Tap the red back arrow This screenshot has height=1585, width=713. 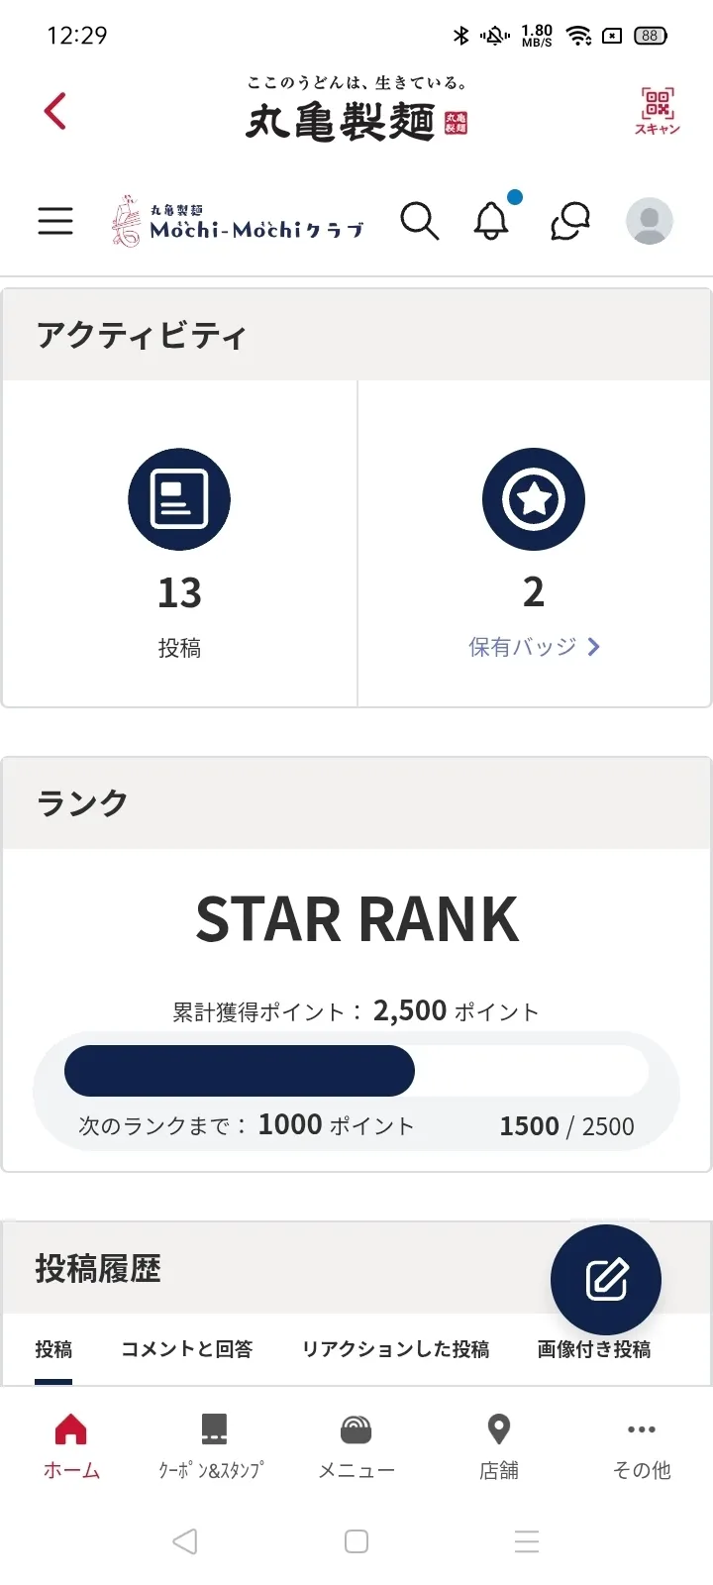pyautogui.click(x=55, y=111)
